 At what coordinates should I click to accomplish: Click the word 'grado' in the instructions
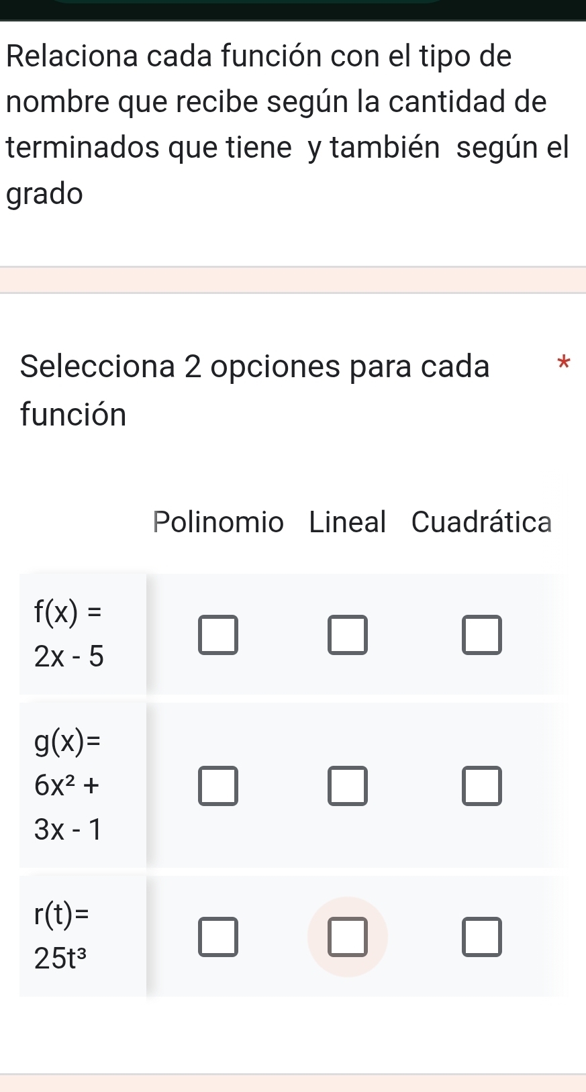tap(45, 194)
